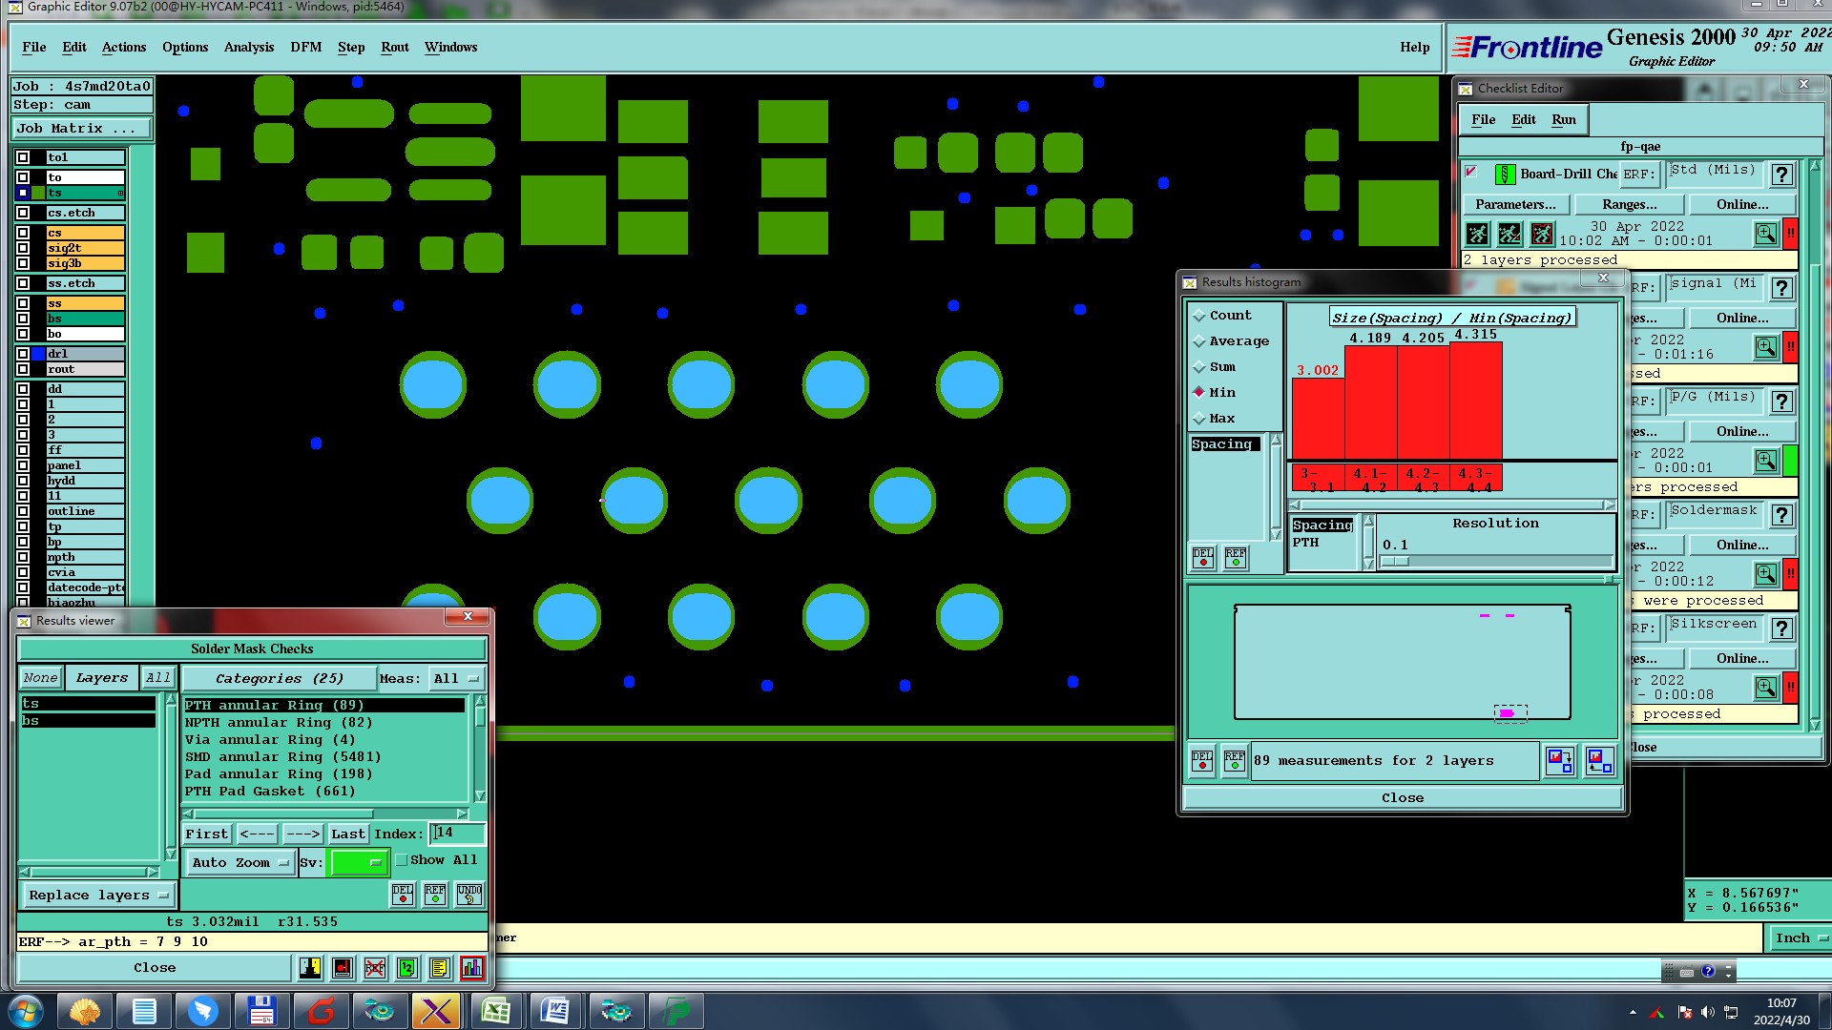Click the Job Matrix button
Image resolution: width=1832 pixels, height=1030 pixels.
click(x=81, y=129)
